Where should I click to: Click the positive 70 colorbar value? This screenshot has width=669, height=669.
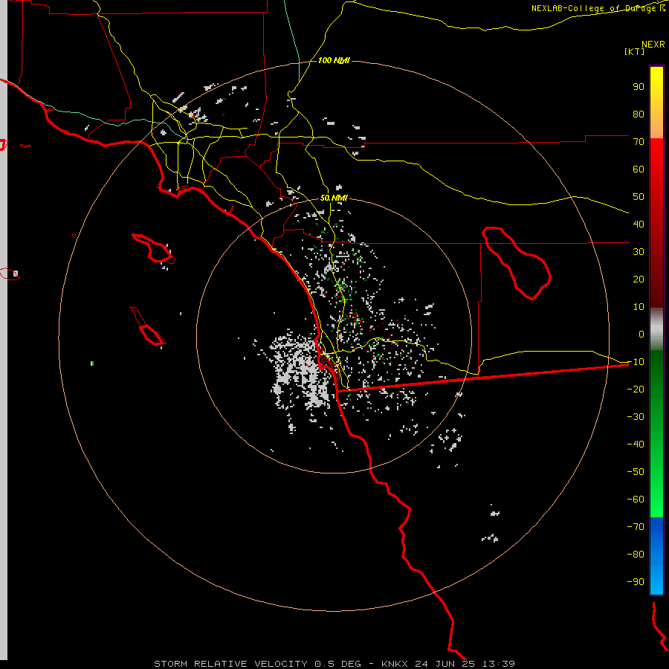(639, 142)
